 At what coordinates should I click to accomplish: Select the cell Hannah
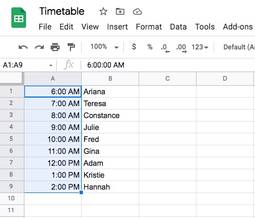pyautogui.click(x=110, y=187)
